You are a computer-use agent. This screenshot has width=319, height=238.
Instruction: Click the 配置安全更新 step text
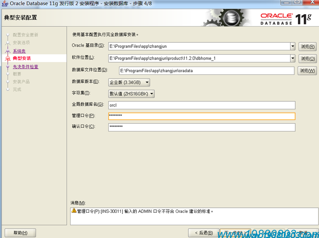(x=26, y=35)
